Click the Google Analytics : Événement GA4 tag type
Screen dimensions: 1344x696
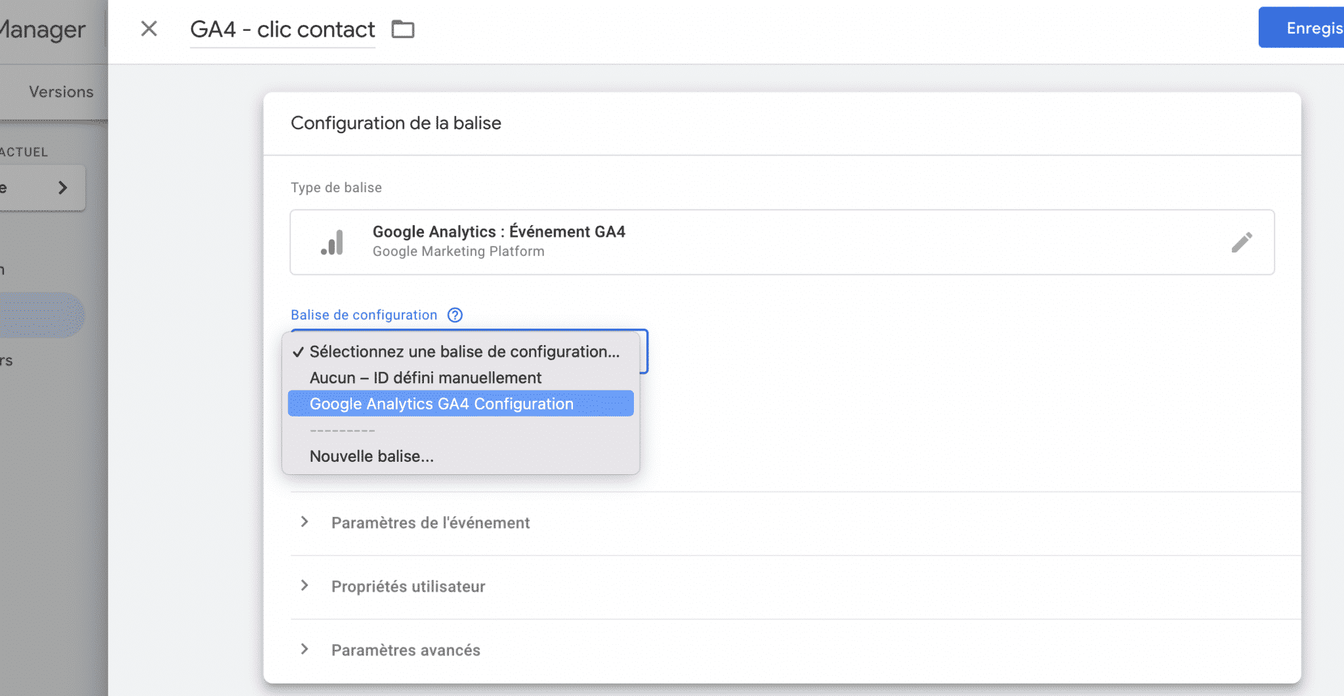click(x=782, y=242)
